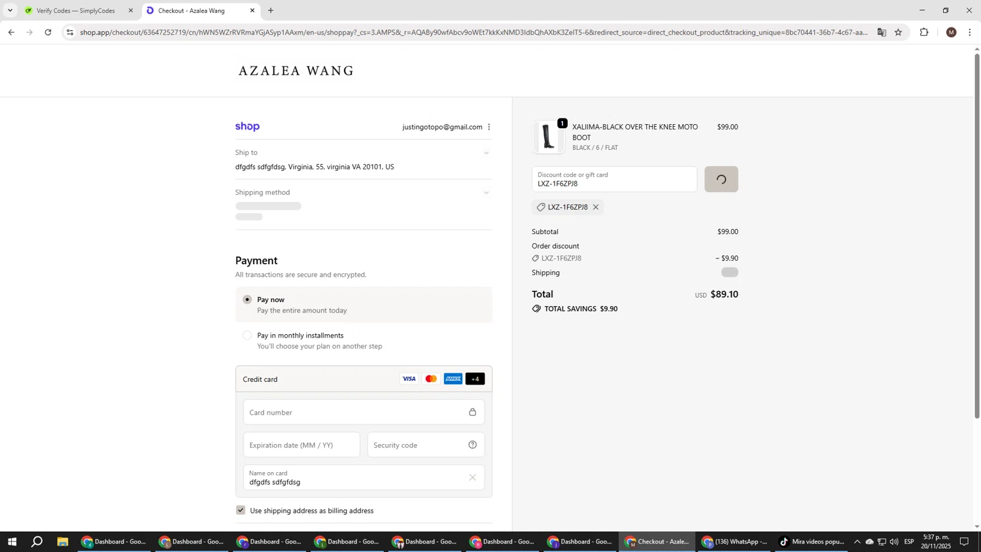Click the Visa card logo
The image size is (981, 552).
[x=409, y=379]
